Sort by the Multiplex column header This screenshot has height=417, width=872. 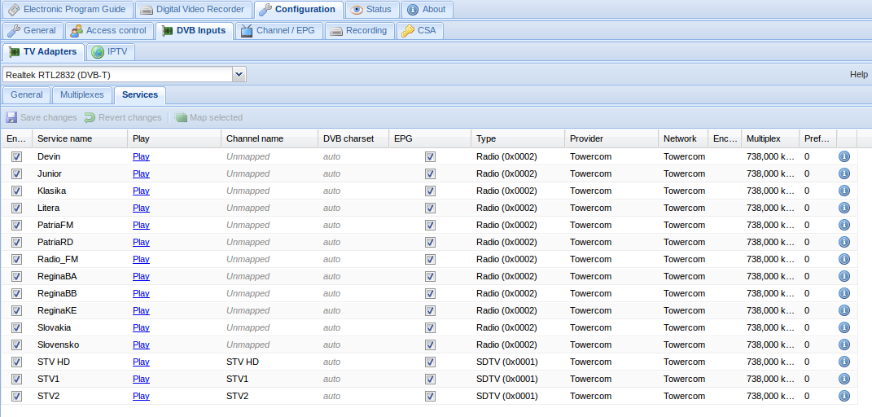point(763,138)
